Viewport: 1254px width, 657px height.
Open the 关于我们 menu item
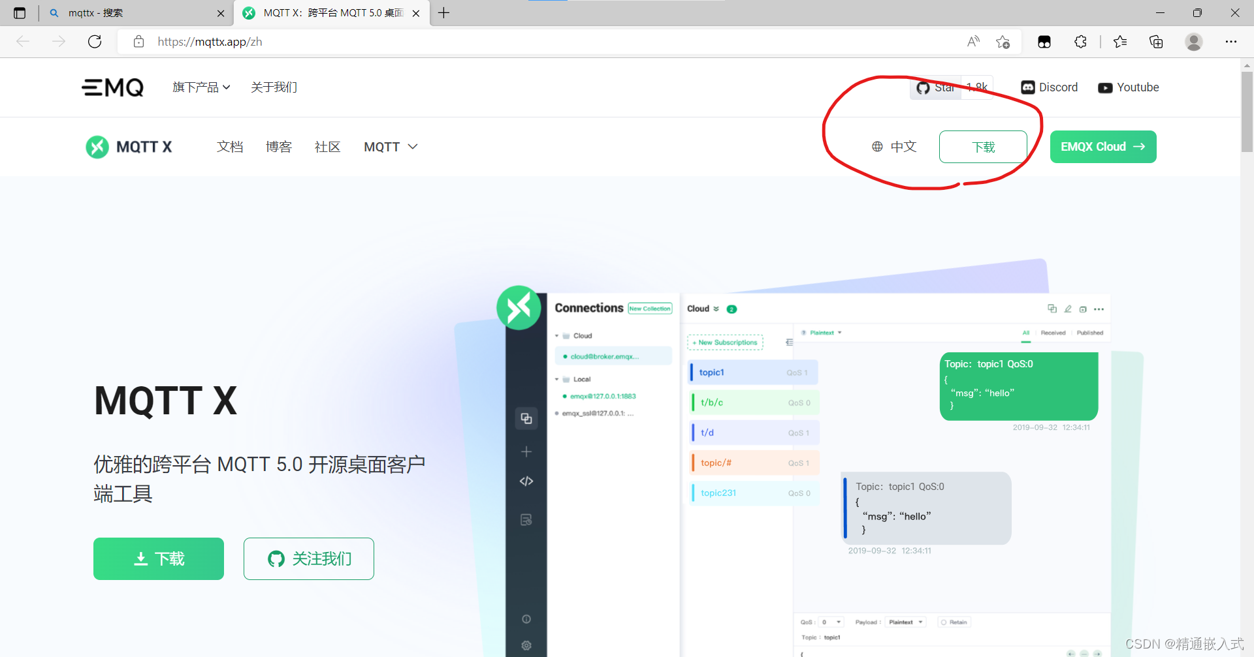pyautogui.click(x=274, y=87)
